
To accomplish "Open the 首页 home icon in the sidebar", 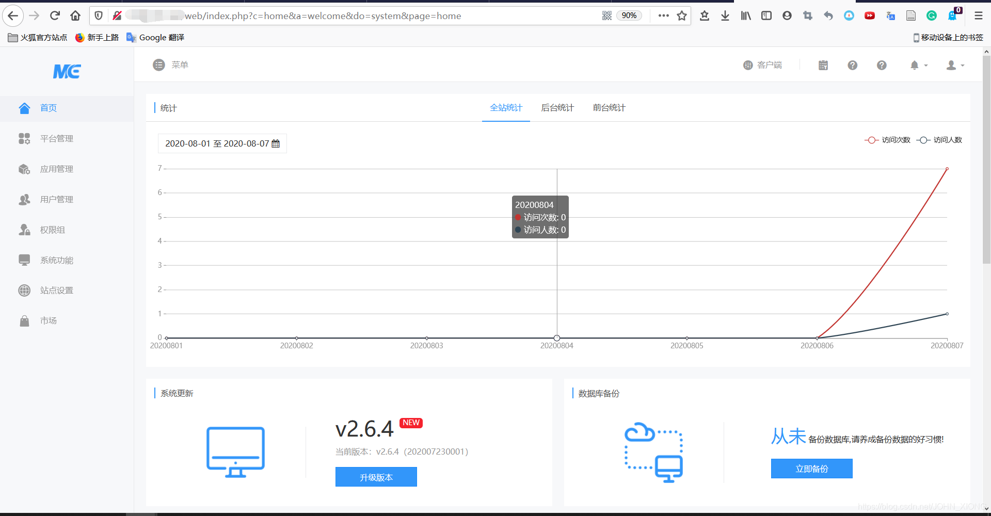I will 24,108.
